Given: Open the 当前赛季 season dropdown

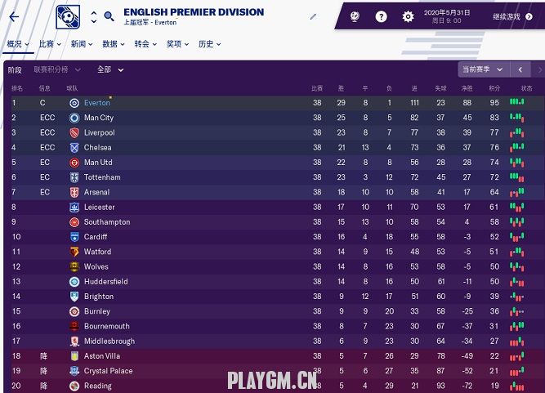Looking at the screenshot, I should tap(484, 69).
